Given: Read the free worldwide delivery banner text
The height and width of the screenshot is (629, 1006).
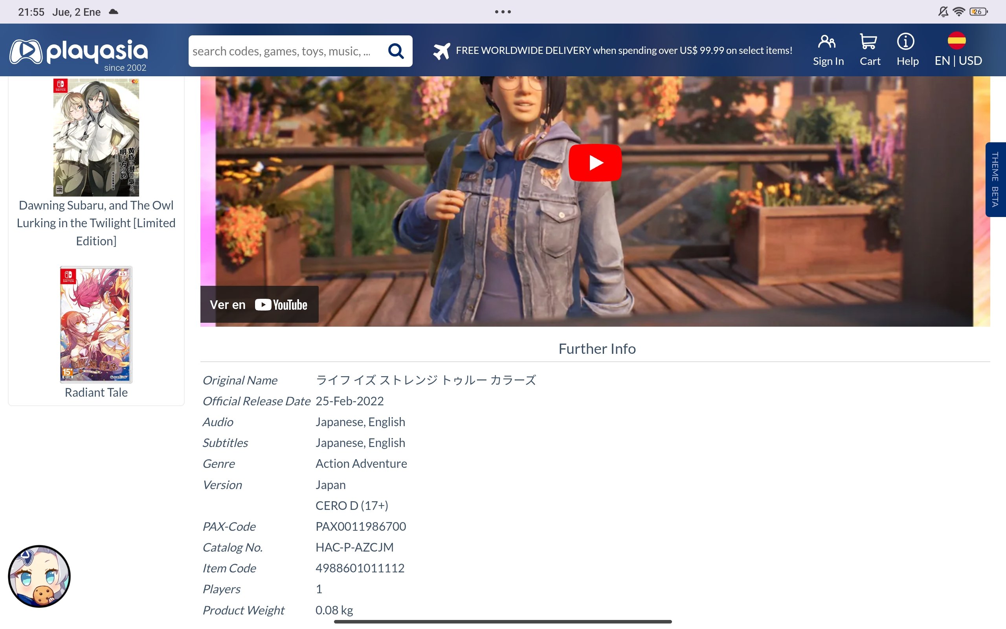Looking at the screenshot, I should [x=624, y=50].
